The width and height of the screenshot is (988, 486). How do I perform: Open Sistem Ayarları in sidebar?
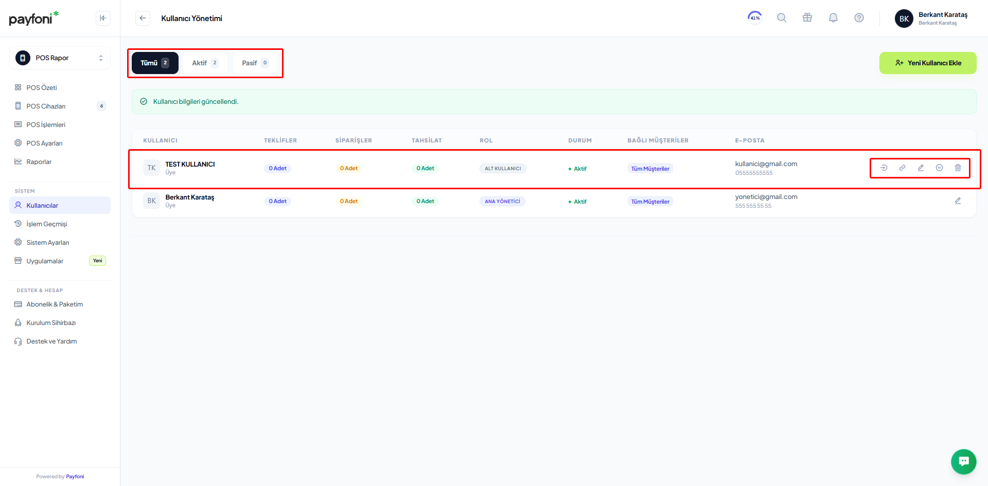click(x=60, y=242)
